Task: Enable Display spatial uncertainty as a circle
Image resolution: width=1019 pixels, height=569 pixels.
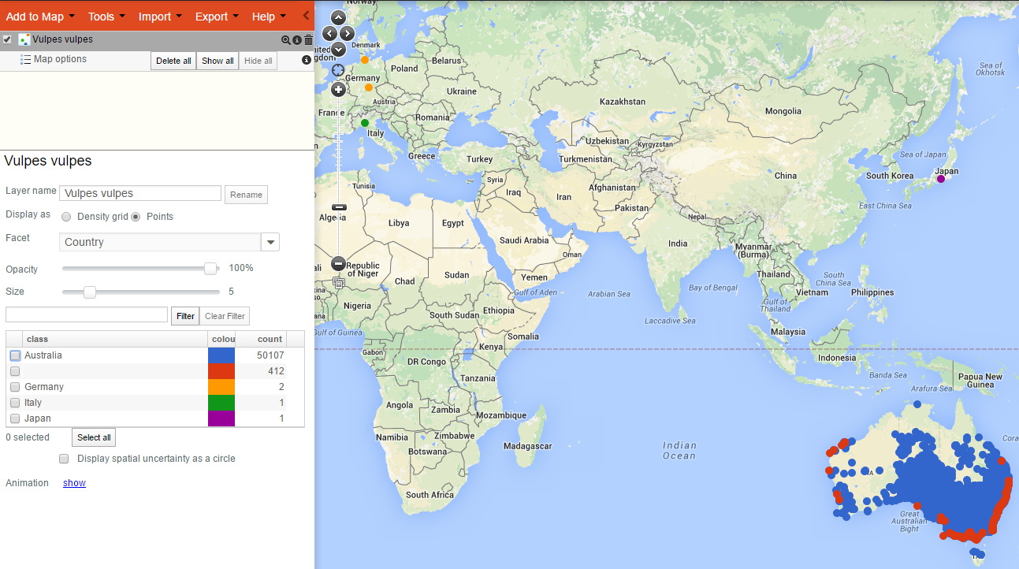Action: click(x=64, y=459)
